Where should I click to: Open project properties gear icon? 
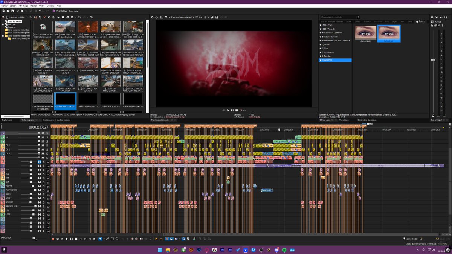(x=22, y=11)
